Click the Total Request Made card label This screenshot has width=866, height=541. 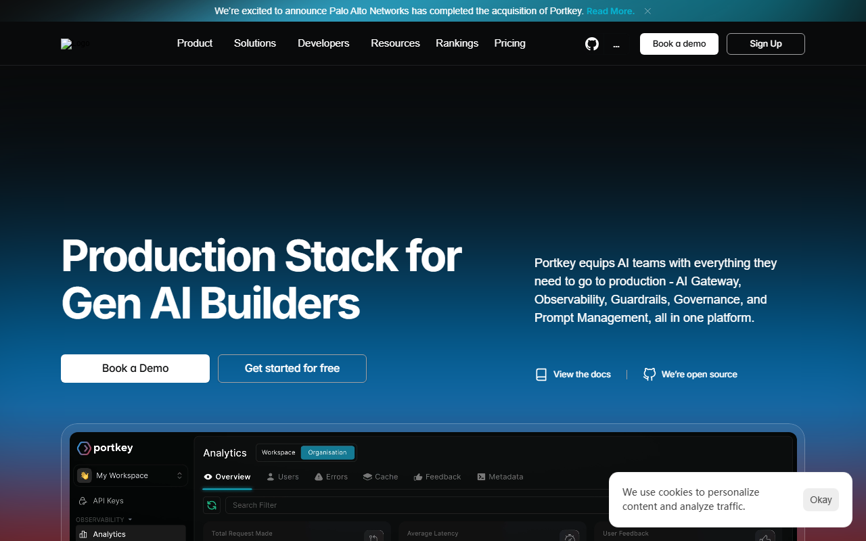[x=242, y=534]
